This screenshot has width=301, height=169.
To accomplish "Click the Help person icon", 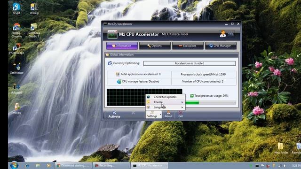I will coord(222,34).
